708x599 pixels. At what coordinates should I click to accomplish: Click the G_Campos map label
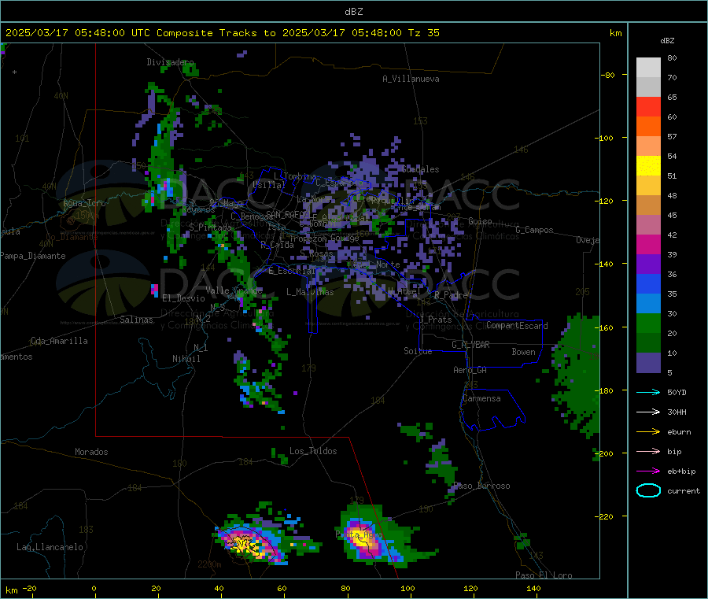coord(534,230)
